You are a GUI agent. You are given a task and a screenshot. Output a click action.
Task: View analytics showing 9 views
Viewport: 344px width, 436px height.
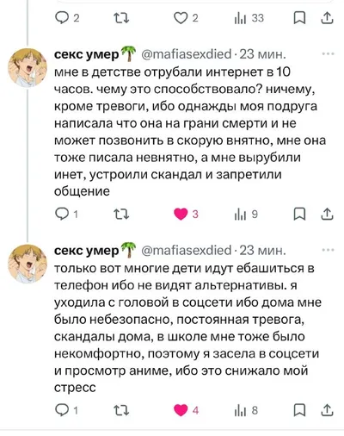pos(246,215)
